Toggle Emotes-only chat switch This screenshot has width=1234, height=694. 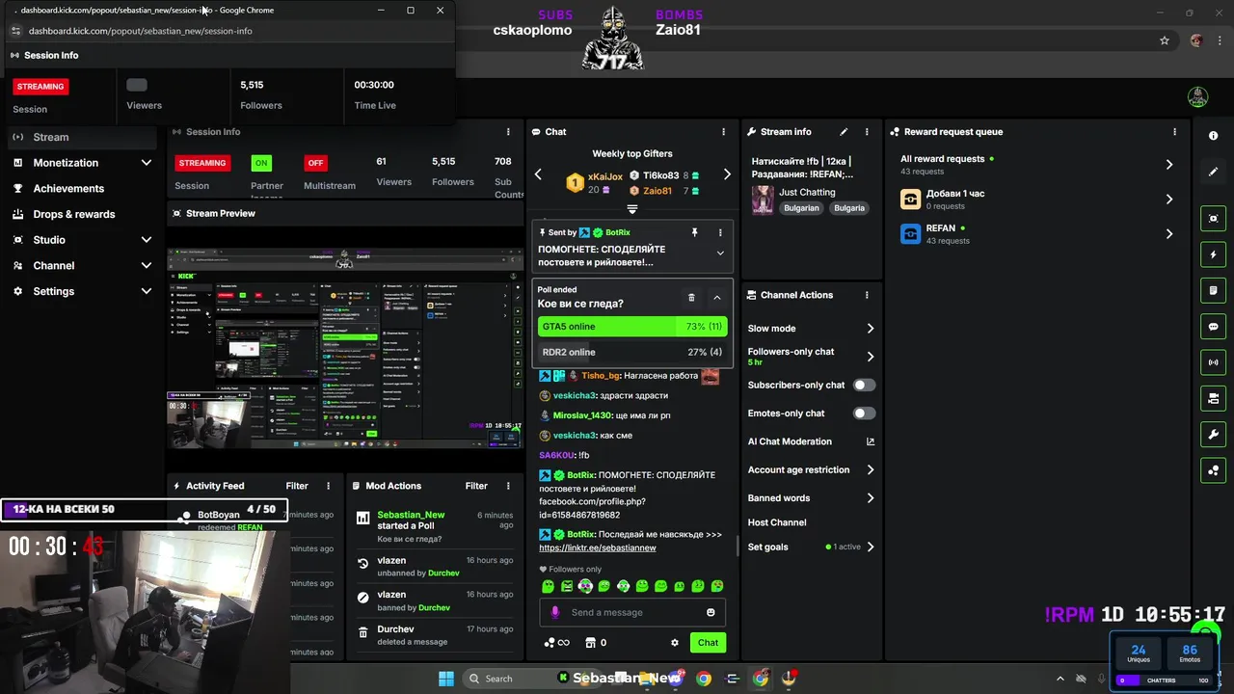[865, 414]
